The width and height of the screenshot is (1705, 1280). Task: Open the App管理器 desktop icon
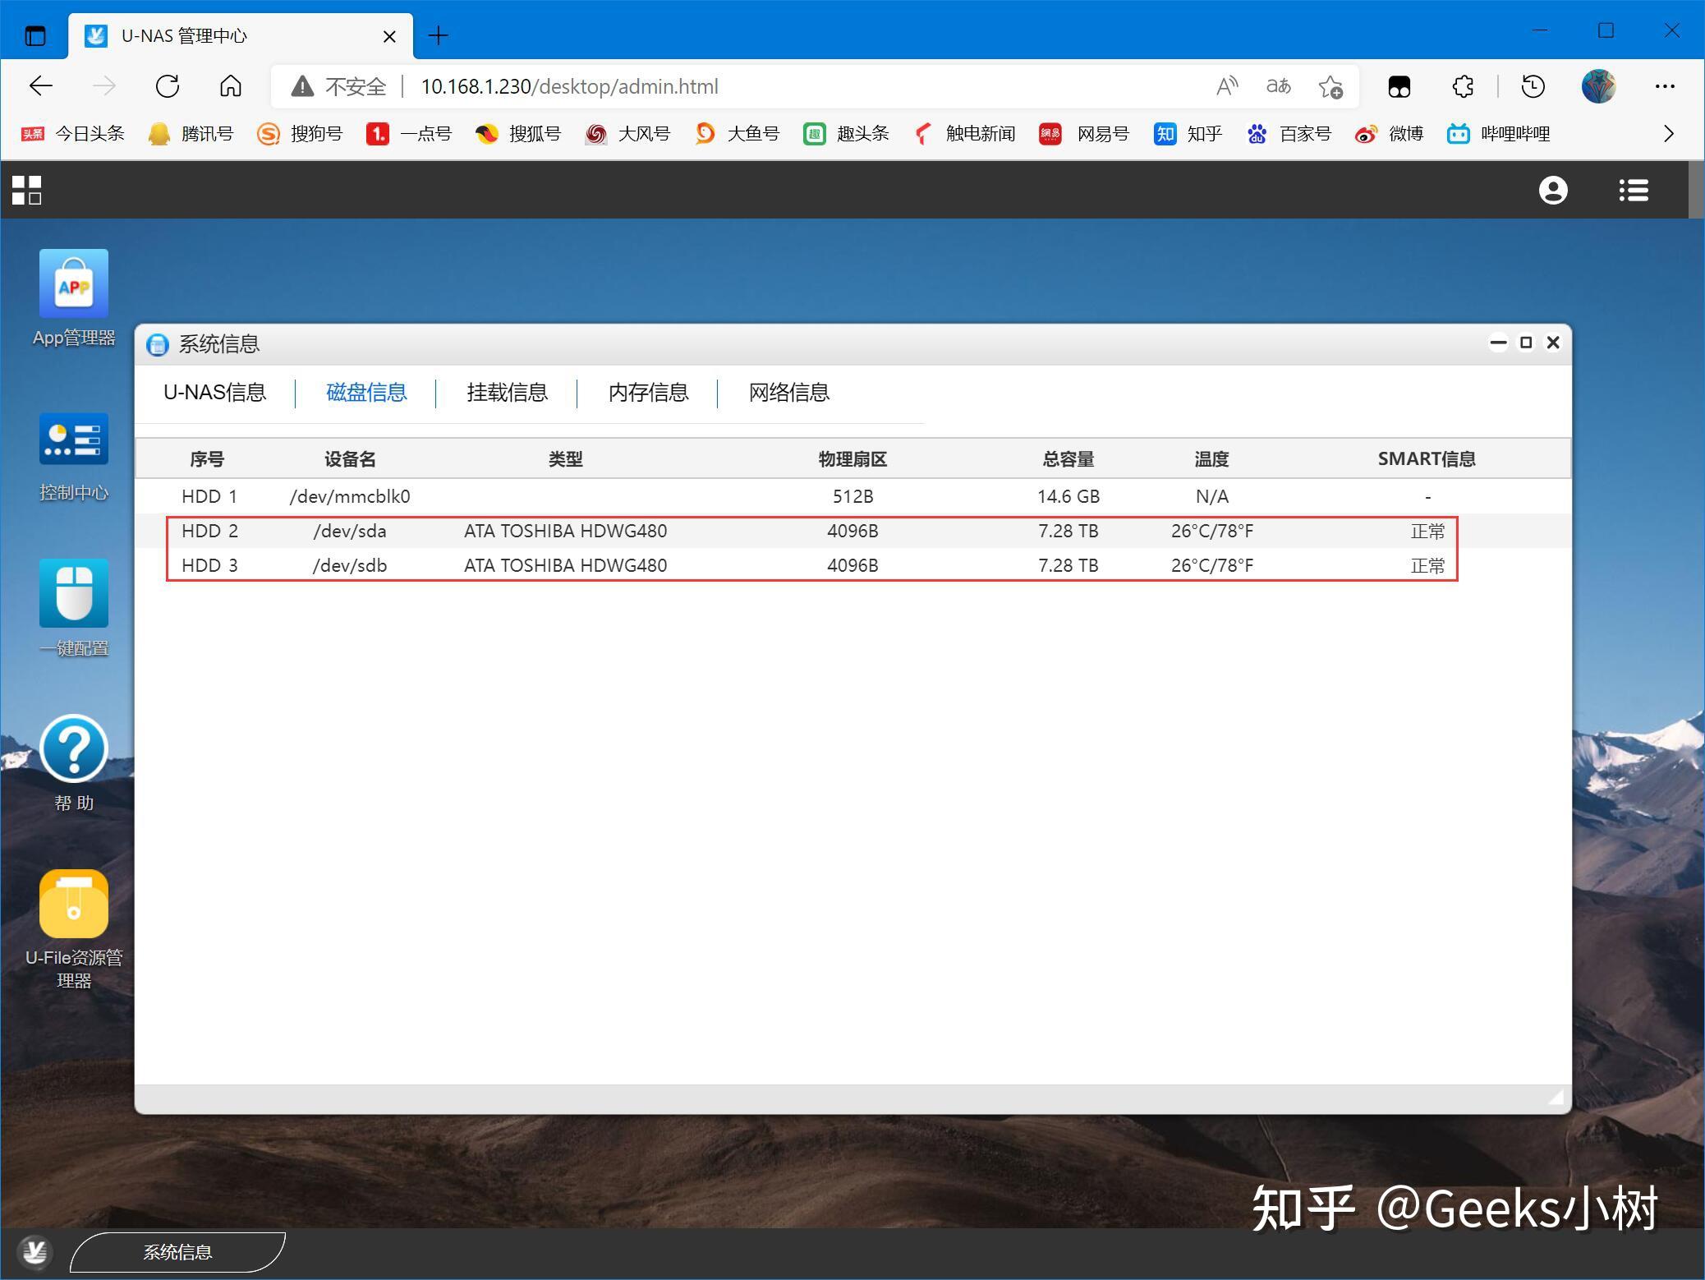73,284
